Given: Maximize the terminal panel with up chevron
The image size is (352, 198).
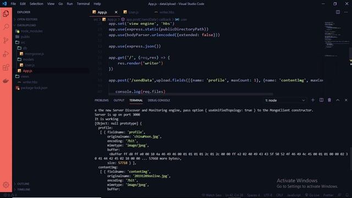Looking at the screenshot, I should [338, 100].
